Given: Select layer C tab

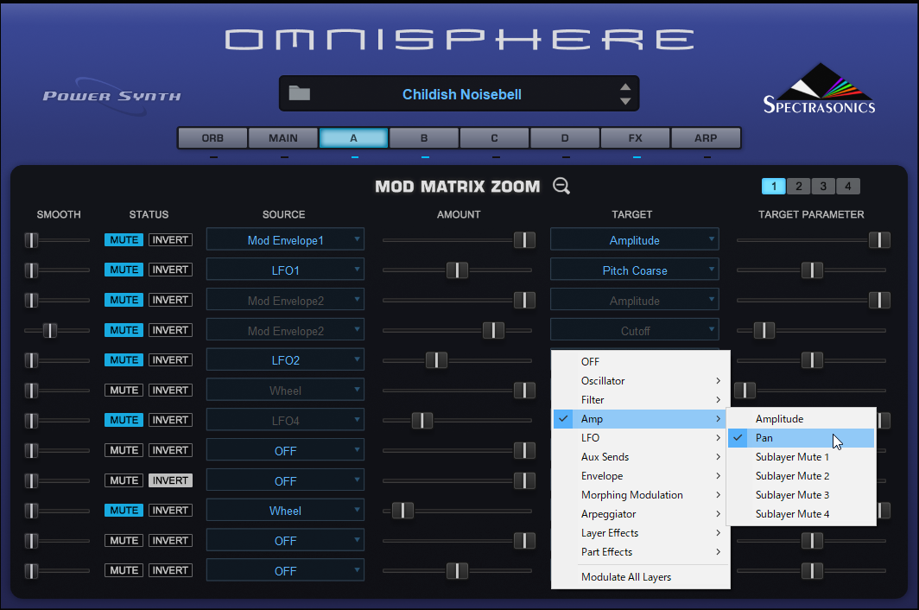Looking at the screenshot, I should coord(494,138).
